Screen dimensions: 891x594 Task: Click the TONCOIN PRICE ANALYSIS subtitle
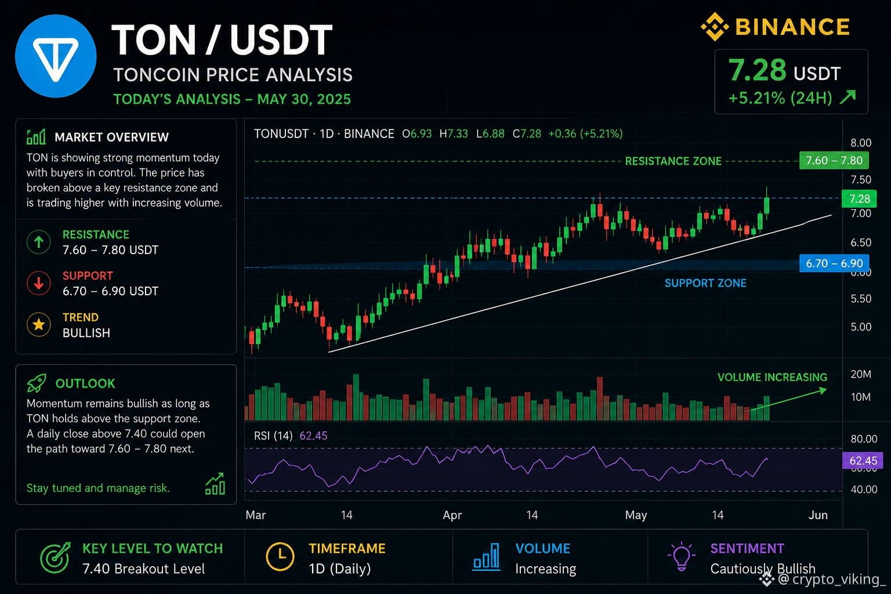pyautogui.click(x=233, y=75)
